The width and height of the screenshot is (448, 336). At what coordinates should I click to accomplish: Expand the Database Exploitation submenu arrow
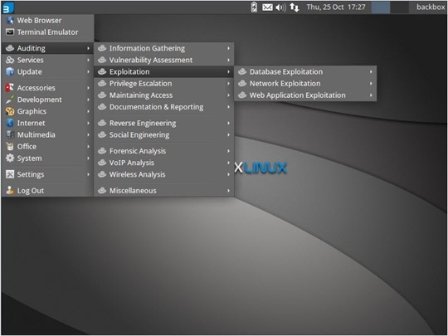pyautogui.click(x=371, y=71)
